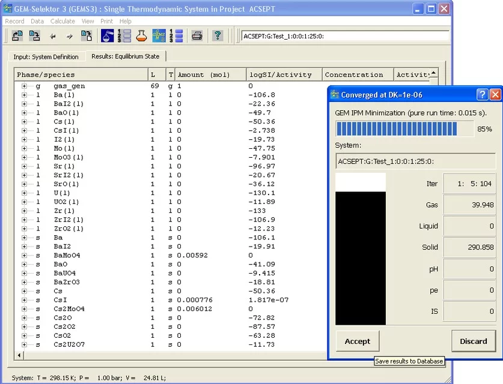
Task: Open the Help menu
Action: tap(126, 21)
